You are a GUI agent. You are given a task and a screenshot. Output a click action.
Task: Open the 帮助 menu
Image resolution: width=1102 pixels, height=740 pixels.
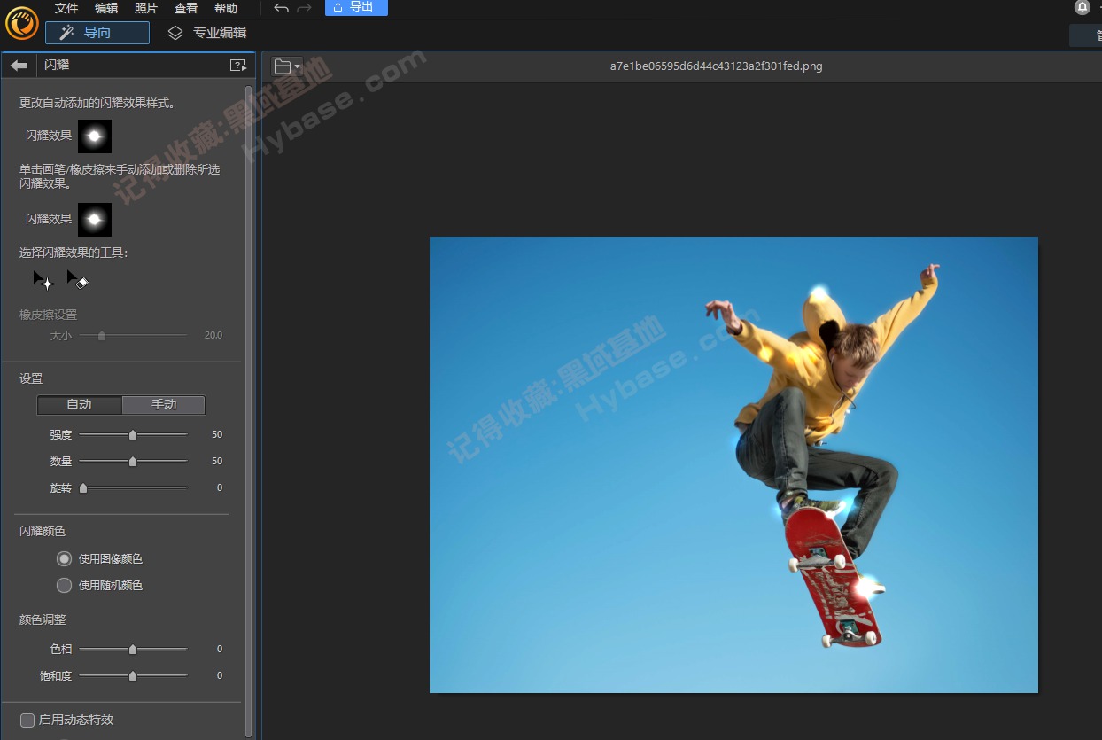225,8
